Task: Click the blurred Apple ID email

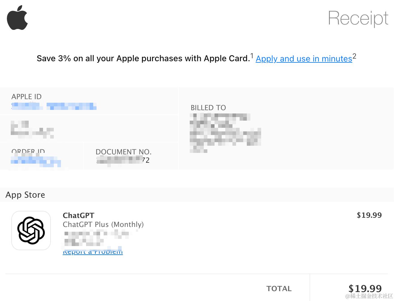Action: pos(54,106)
